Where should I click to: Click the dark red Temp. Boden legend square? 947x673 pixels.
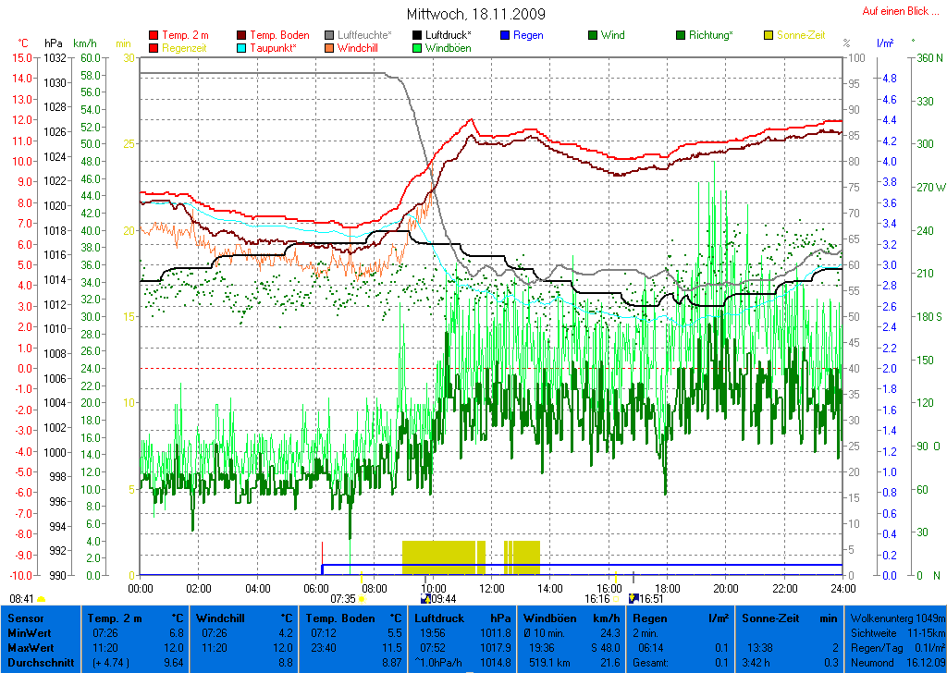pos(242,35)
